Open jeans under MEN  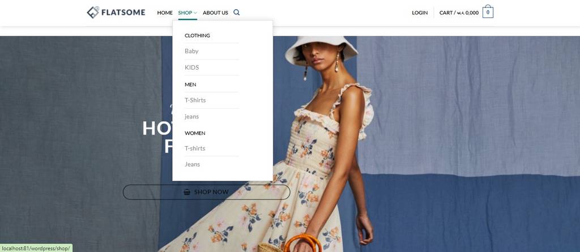pyautogui.click(x=191, y=117)
